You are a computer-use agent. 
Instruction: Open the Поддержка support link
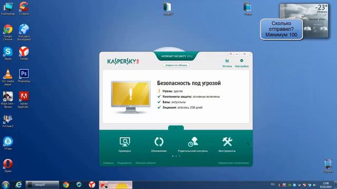(124, 163)
